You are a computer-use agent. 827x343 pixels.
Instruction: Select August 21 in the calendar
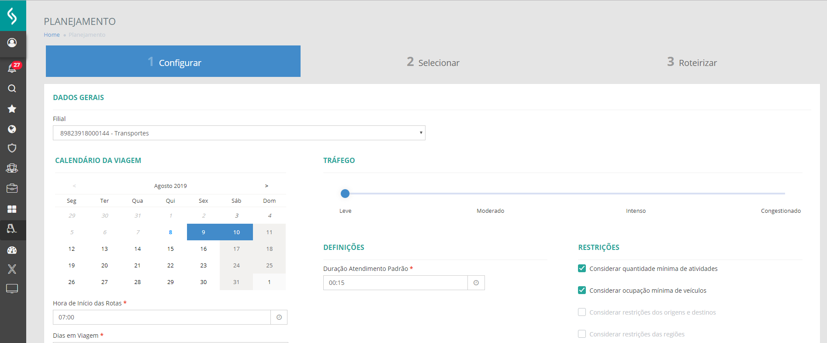(138, 265)
